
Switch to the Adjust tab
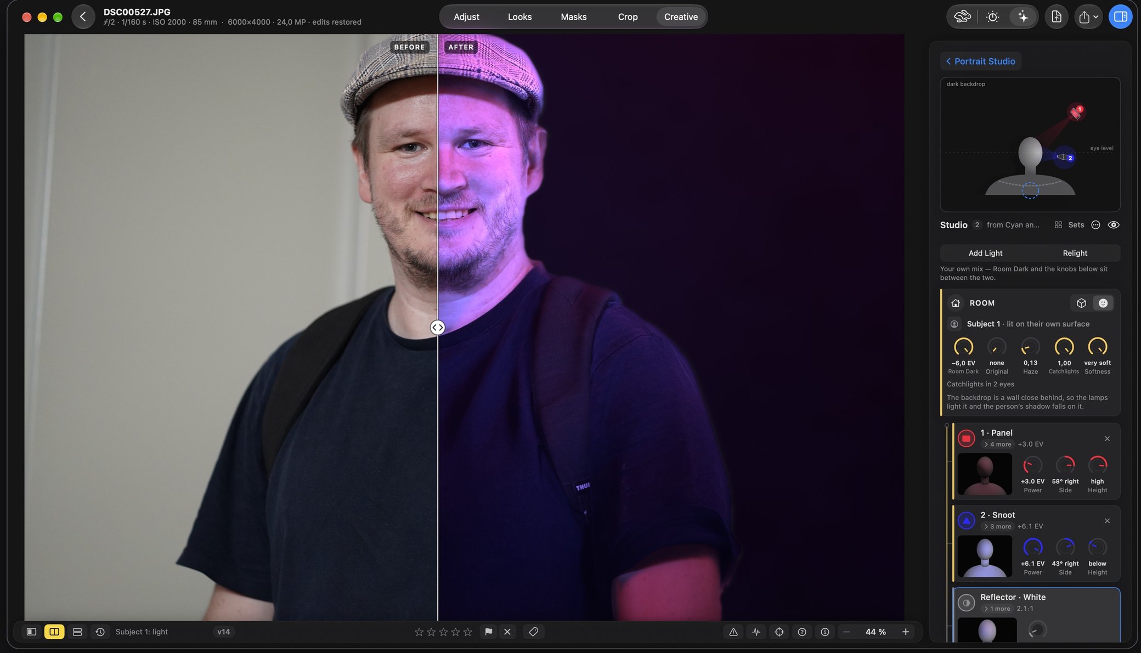click(466, 16)
